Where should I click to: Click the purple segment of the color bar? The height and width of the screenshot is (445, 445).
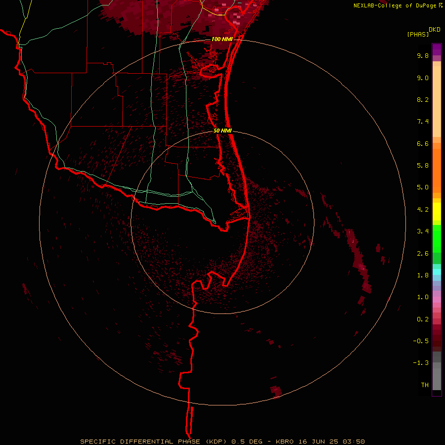point(437,49)
